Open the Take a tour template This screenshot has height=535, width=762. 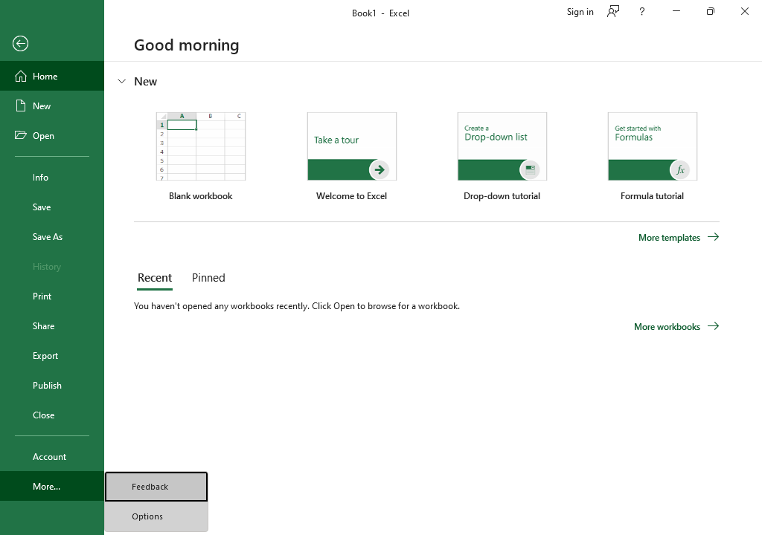point(352,146)
